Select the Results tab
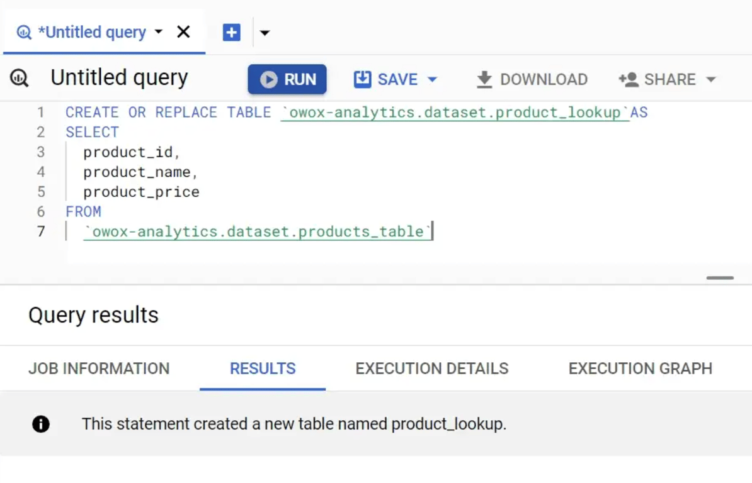 click(263, 369)
